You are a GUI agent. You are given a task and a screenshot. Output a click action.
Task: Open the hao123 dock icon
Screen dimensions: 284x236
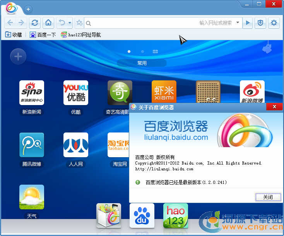176,216
